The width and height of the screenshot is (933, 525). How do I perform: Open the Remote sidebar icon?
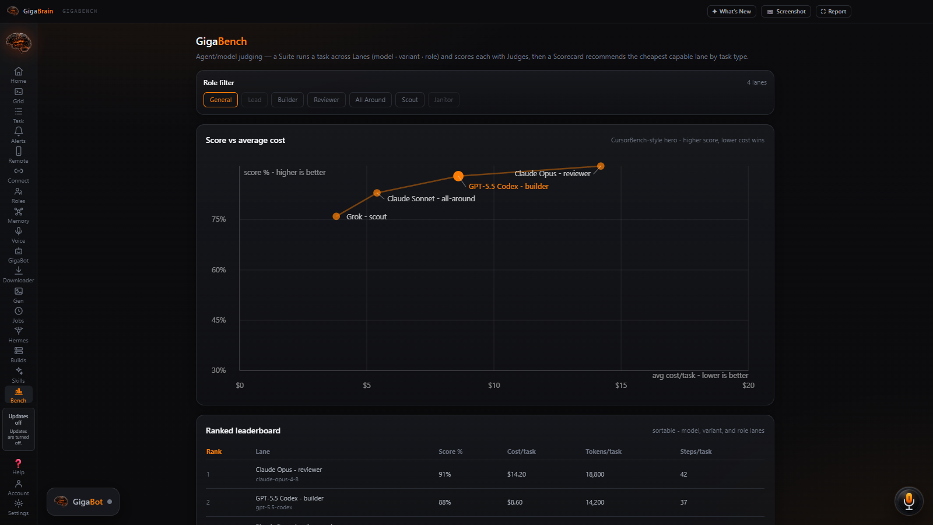19,155
